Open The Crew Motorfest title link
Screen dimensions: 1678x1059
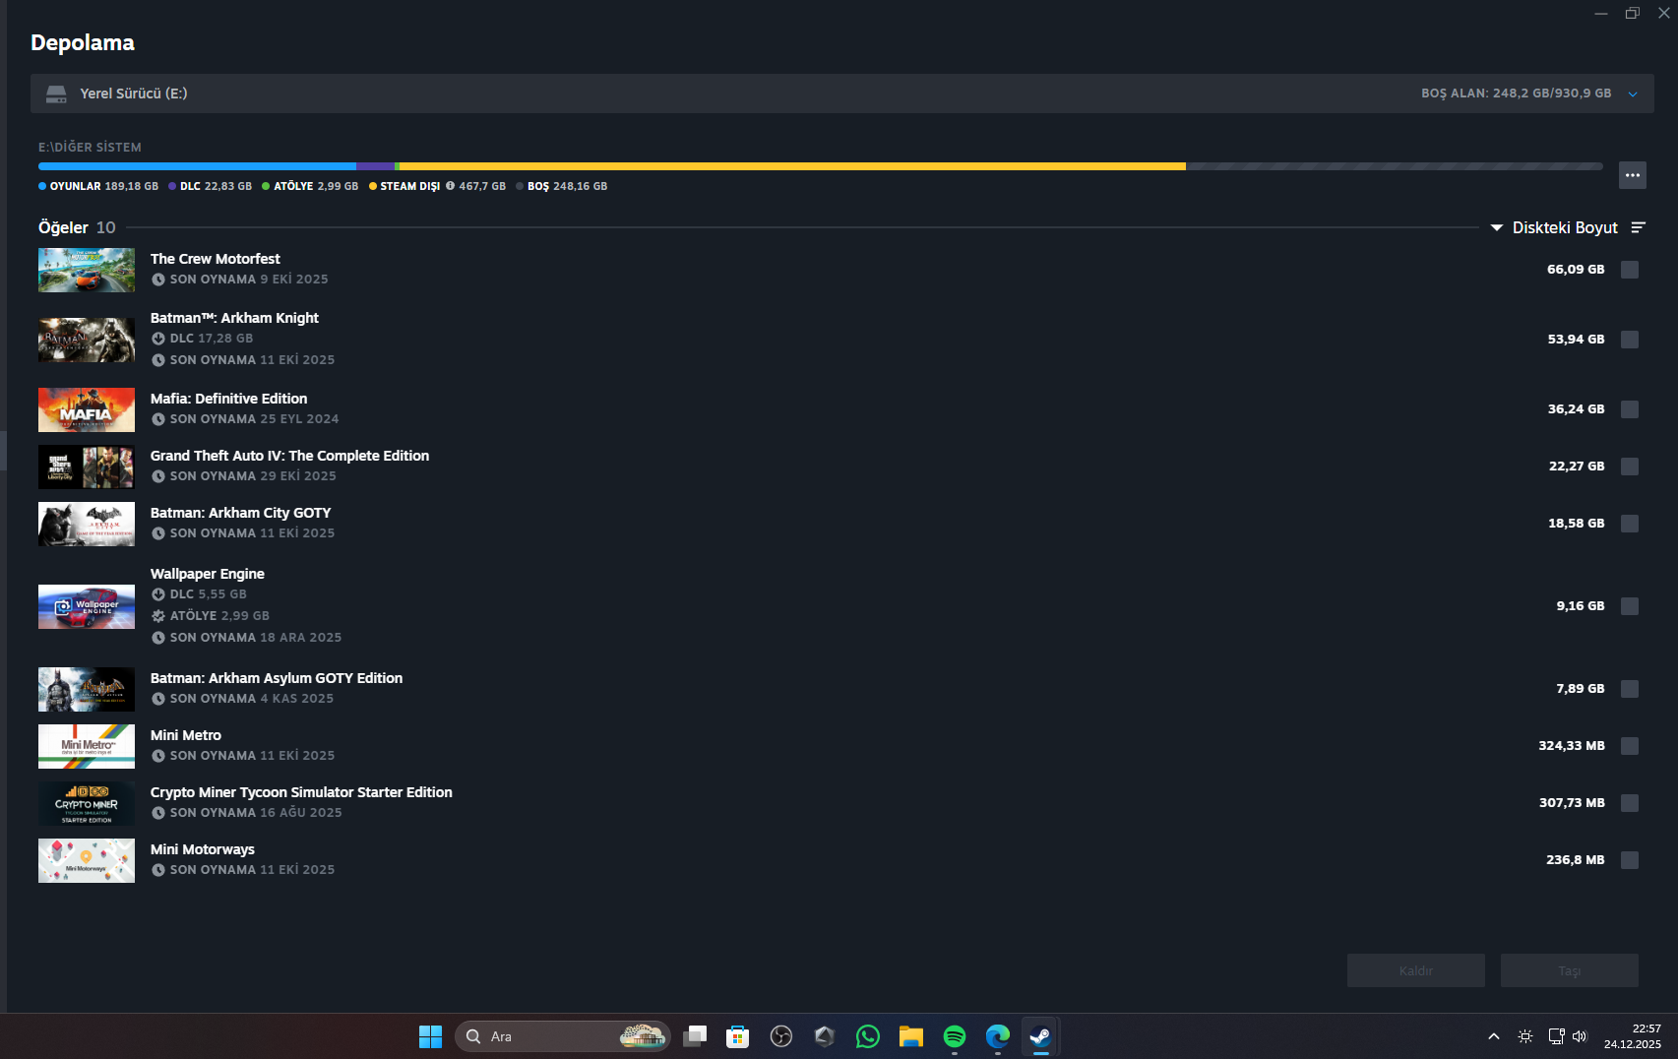pos(216,259)
